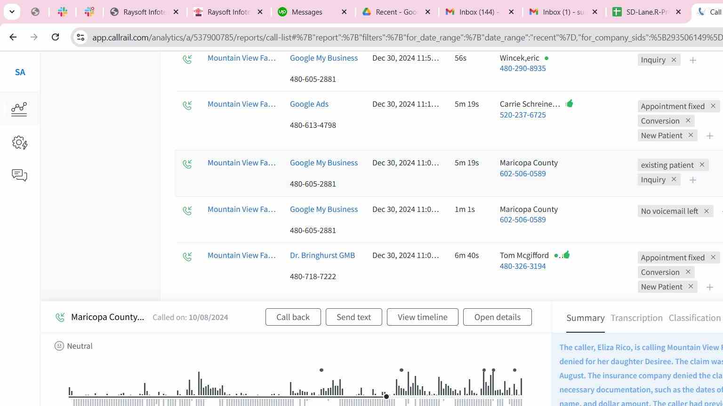Remove 'existing patient' tag from Maricopa County call

click(702, 165)
